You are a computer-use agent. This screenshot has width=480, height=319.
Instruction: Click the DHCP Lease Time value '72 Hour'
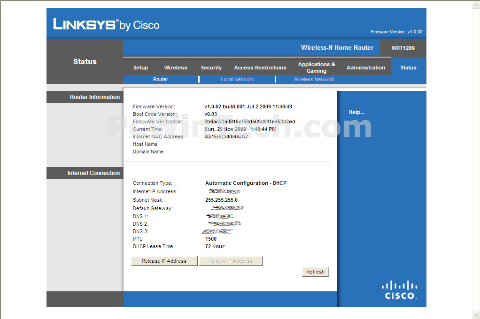(215, 246)
